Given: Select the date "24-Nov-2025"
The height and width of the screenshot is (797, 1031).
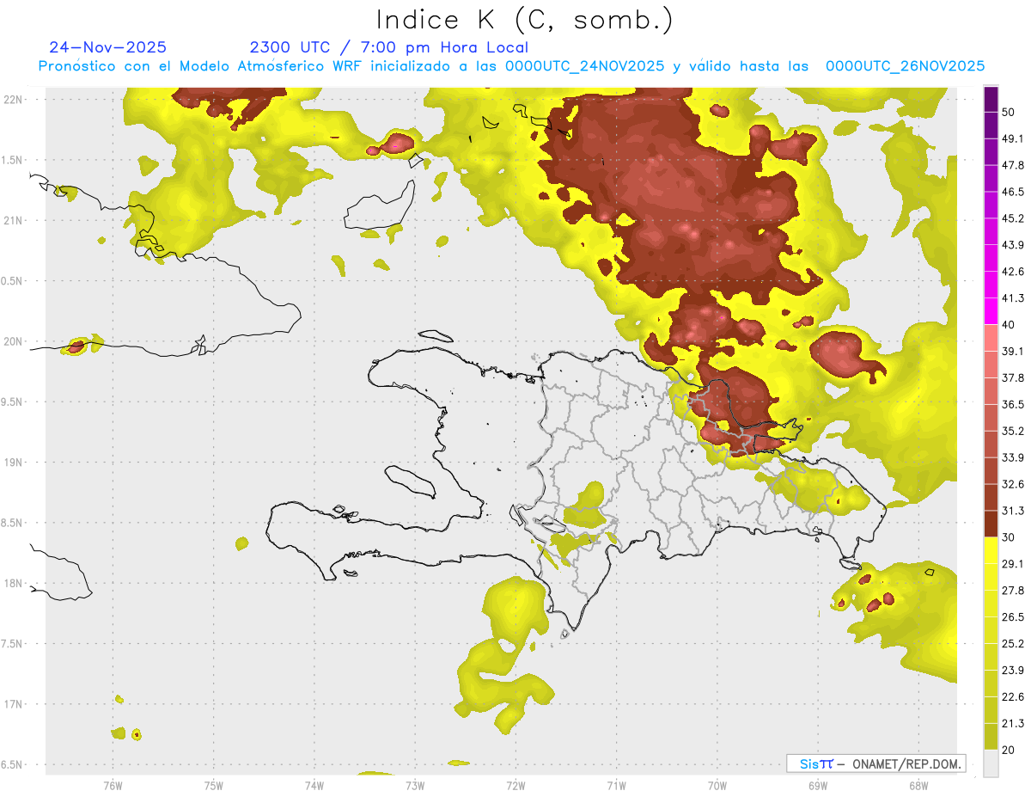Looking at the screenshot, I should 108,47.
